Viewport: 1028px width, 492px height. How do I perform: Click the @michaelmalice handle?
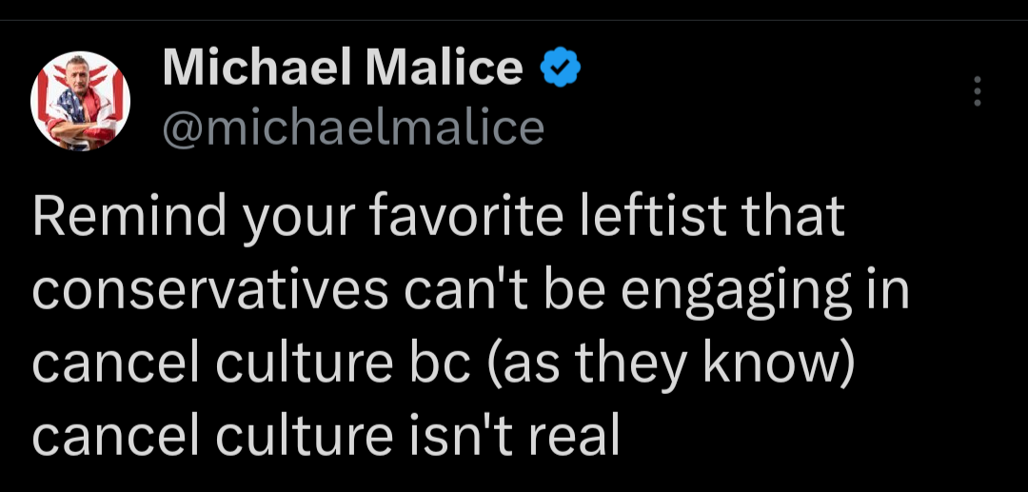tap(353, 128)
